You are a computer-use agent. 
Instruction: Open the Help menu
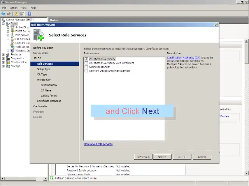pyautogui.click(x=33, y=8)
